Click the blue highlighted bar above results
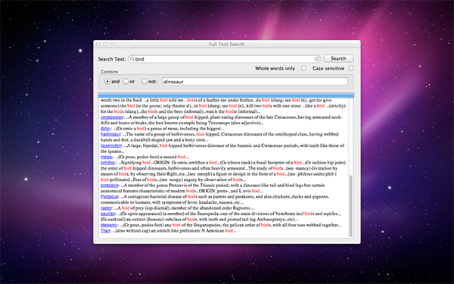 click(x=225, y=95)
